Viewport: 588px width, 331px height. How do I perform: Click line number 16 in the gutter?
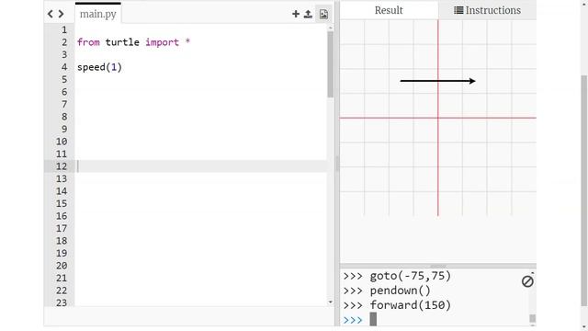pyautogui.click(x=62, y=216)
